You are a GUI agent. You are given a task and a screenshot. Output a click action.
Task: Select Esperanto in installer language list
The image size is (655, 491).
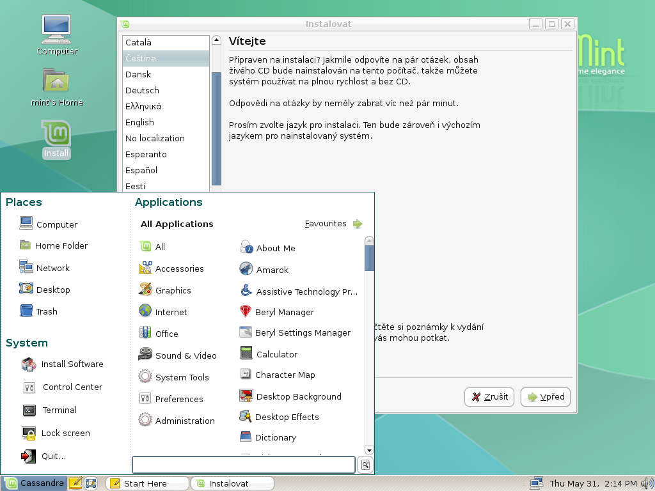[x=166, y=154]
